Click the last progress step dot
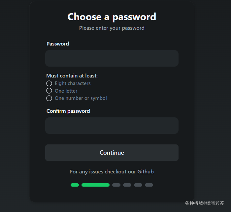This screenshot has width=231, height=212. click(x=149, y=185)
